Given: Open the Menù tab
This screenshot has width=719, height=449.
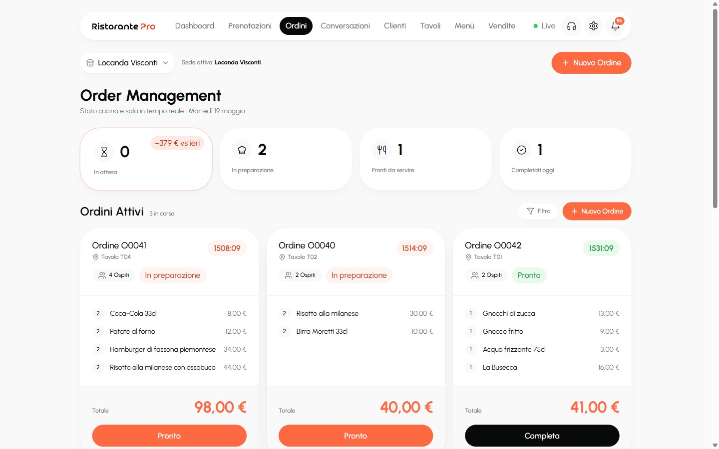Looking at the screenshot, I should coord(464,26).
